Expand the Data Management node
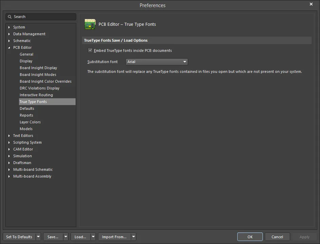Image resolution: width=320 pixels, height=244 pixels. tap(9, 34)
